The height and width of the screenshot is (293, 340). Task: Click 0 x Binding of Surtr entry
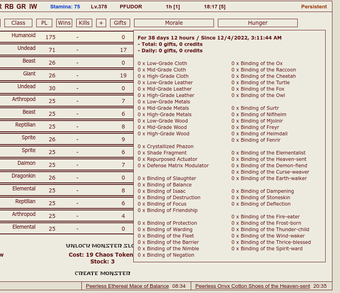[x=255, y=108]
